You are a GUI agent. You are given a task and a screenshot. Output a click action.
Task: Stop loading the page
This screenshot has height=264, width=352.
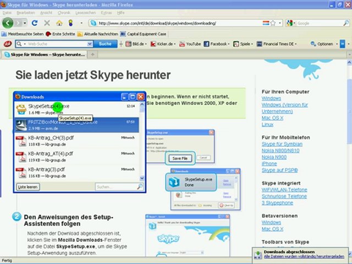click(47, 23)
